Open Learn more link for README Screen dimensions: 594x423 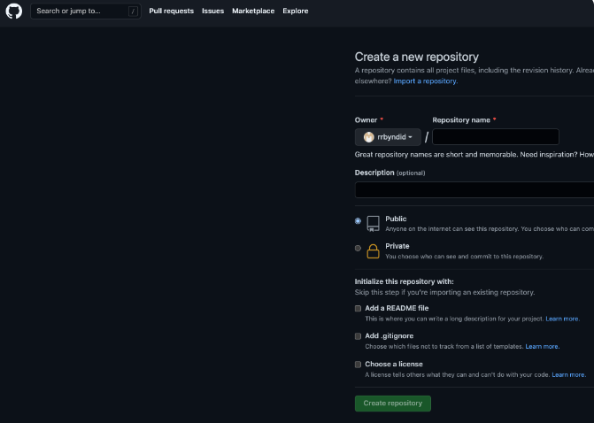[x=562, y=319]
